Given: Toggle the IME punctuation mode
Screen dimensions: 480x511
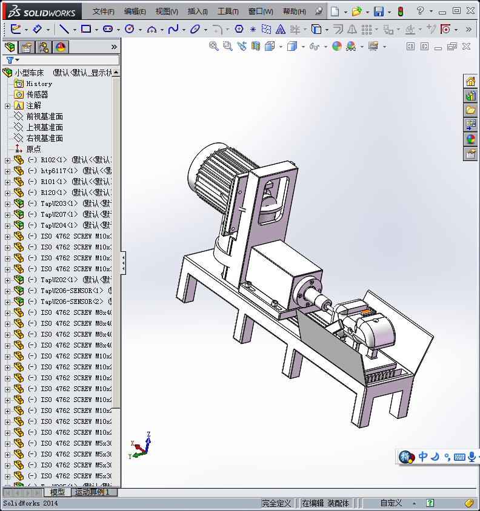Looking at the screenshot, I should coord(447,457).
